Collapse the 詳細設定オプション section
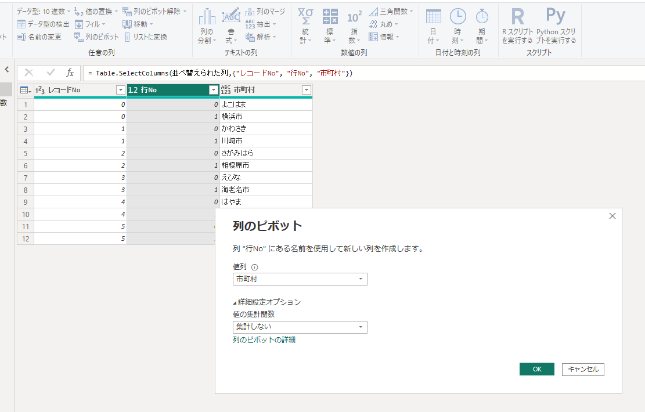 (x=266, y=302)
